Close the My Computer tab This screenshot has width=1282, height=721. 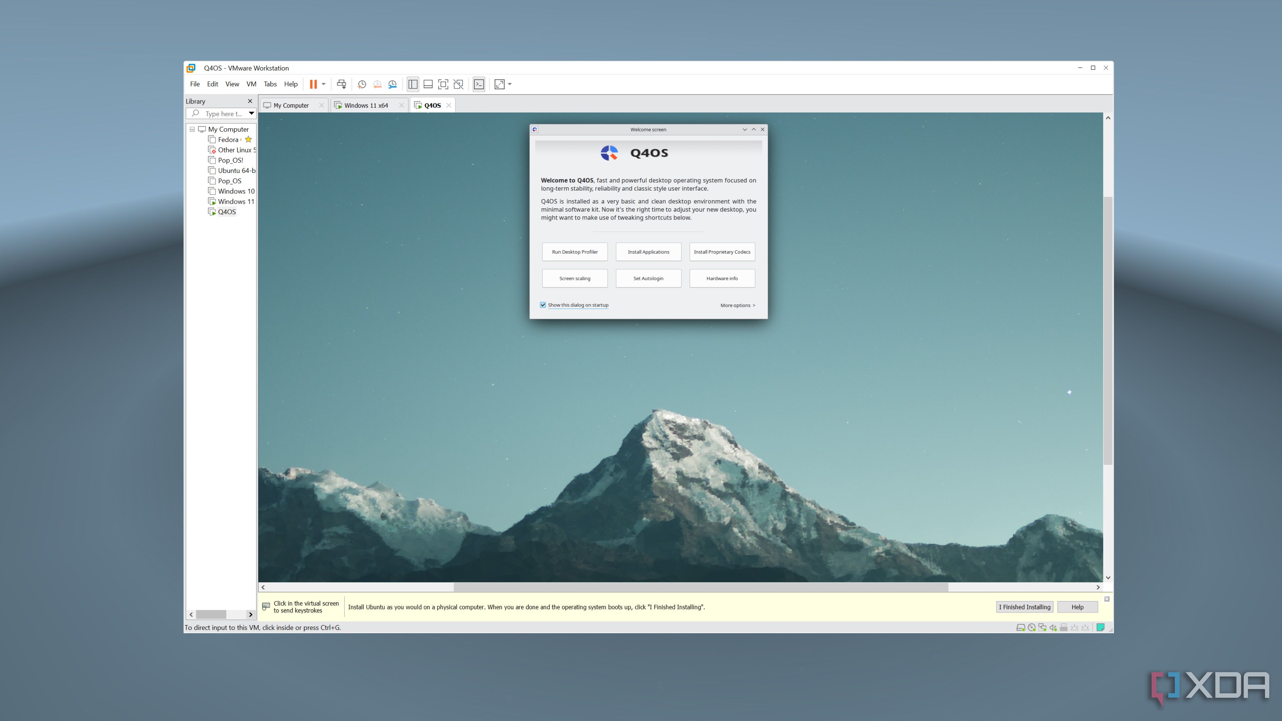[322, 105]
